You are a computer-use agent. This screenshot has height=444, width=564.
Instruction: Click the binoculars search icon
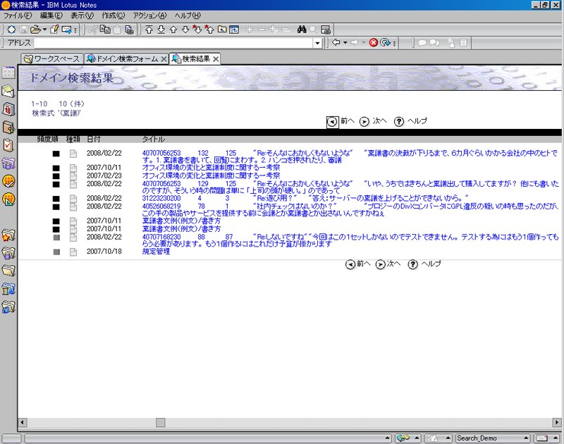click(302, 30)
